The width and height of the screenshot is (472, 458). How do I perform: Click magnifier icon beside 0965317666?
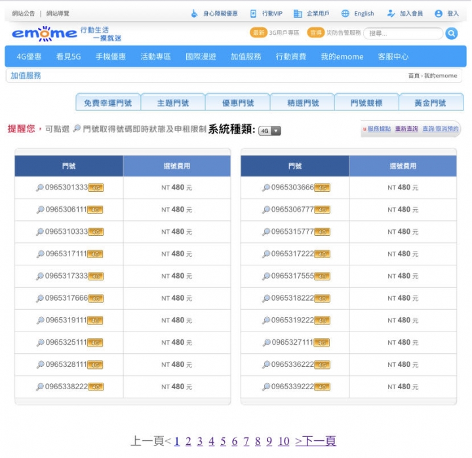point(40,299)
